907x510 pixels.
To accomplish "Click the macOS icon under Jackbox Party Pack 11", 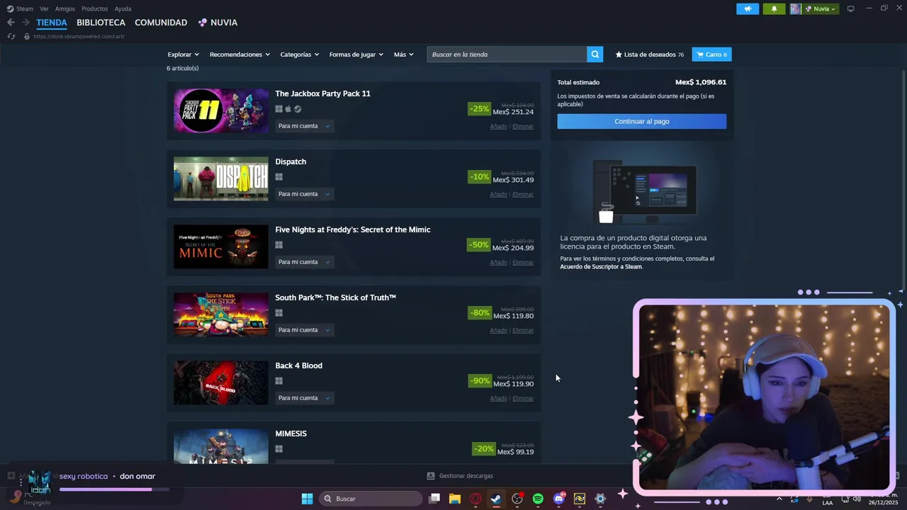I will tap(288, 109).
